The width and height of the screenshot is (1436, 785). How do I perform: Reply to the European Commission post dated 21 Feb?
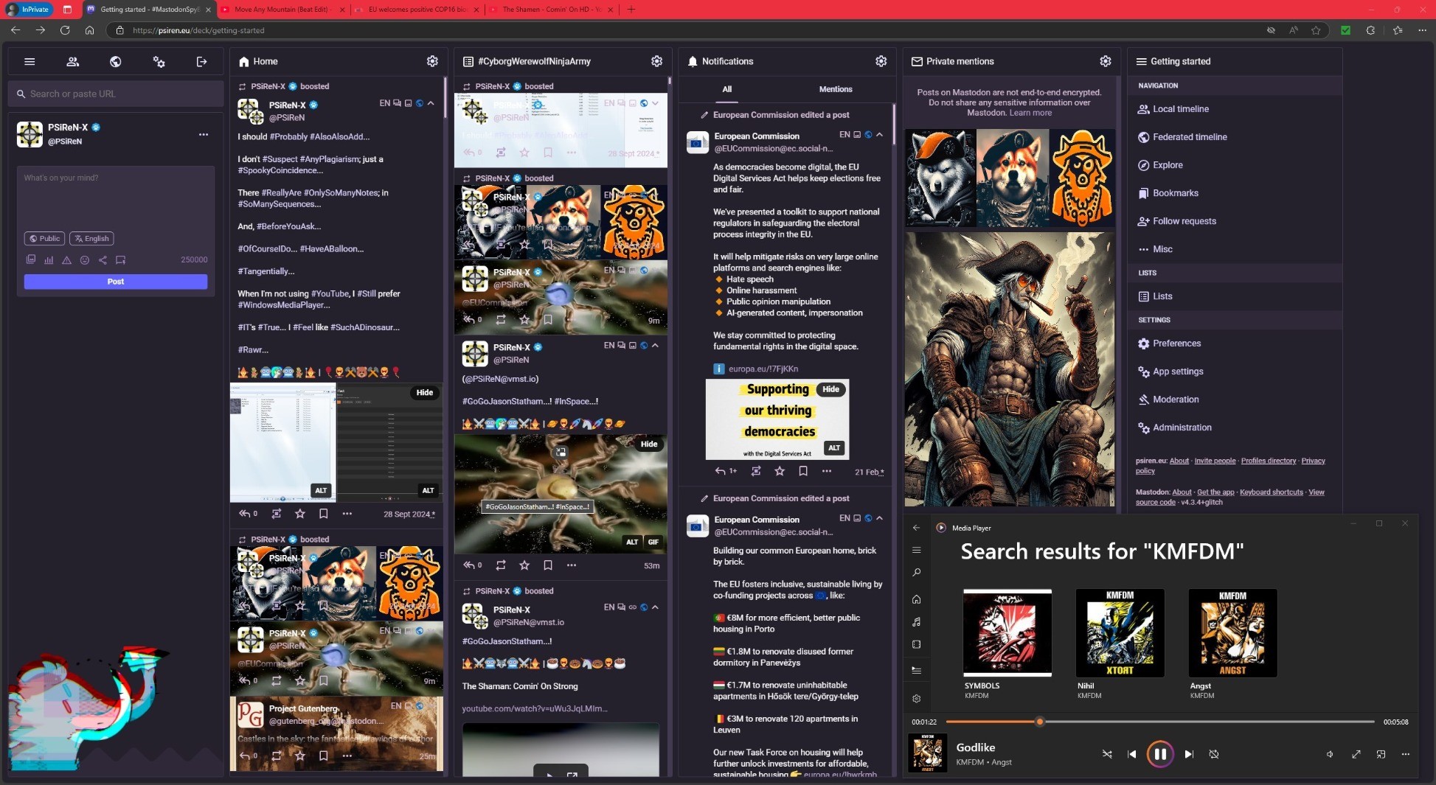721,471
